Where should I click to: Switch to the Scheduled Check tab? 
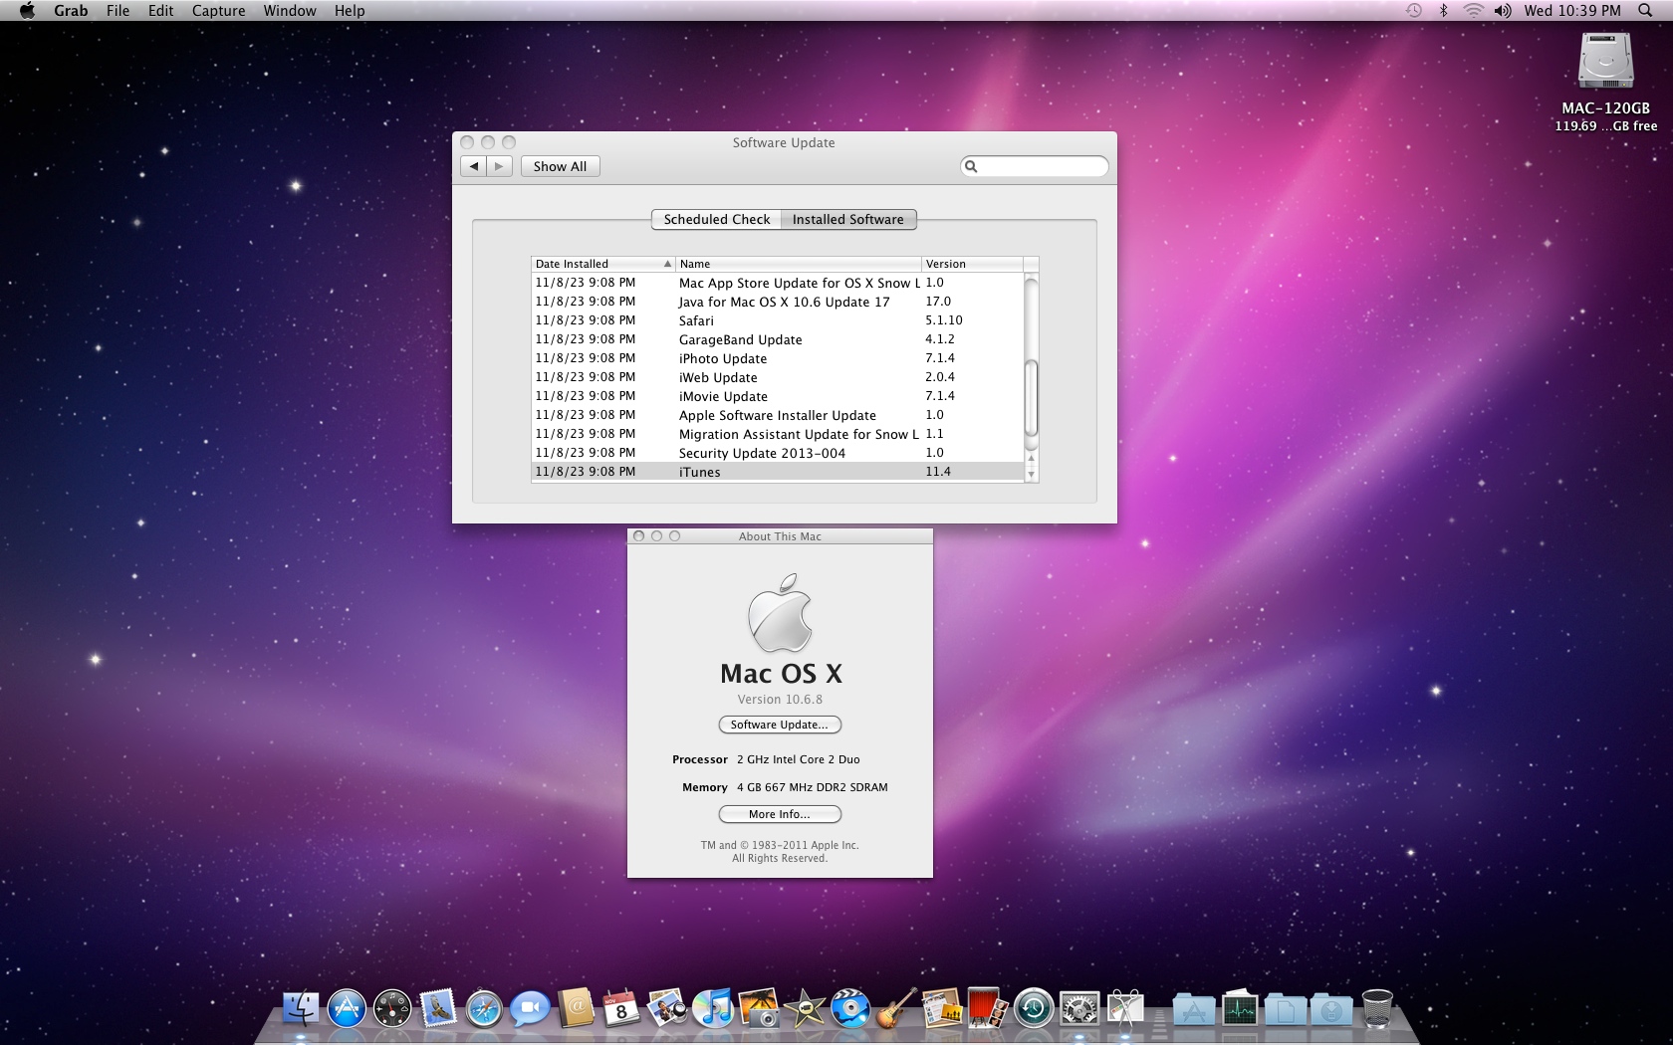(716, 219)
